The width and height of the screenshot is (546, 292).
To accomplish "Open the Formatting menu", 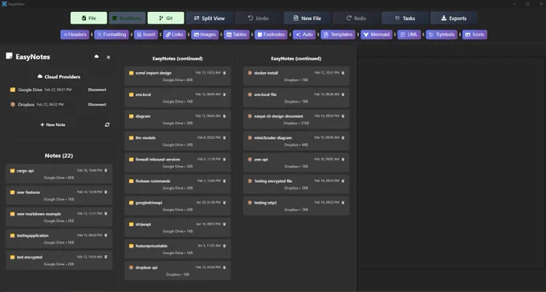I will (x=112, y=34).
